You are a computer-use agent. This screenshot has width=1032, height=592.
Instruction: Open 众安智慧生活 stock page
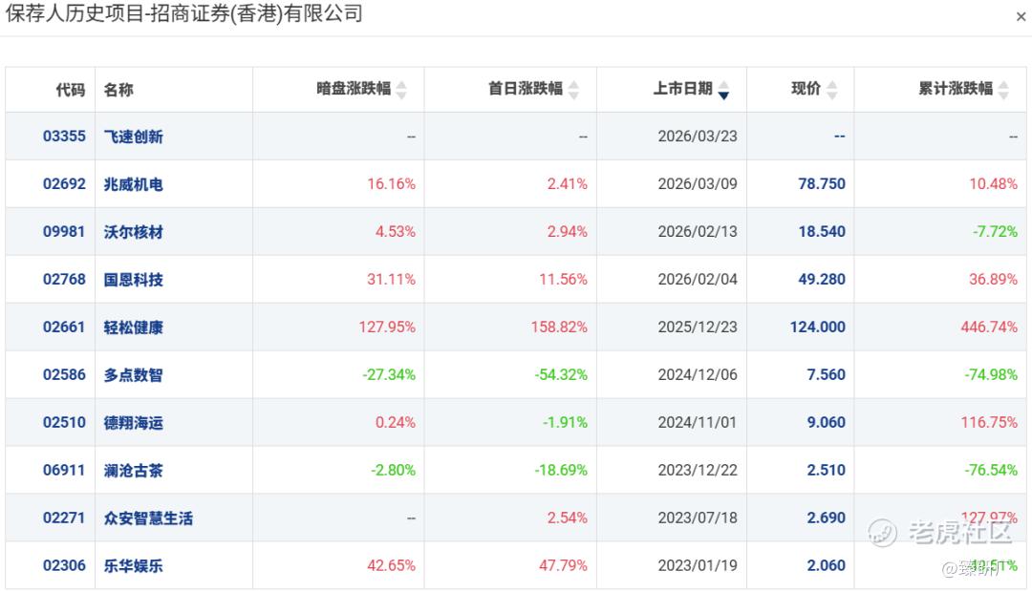coord(149,518)
